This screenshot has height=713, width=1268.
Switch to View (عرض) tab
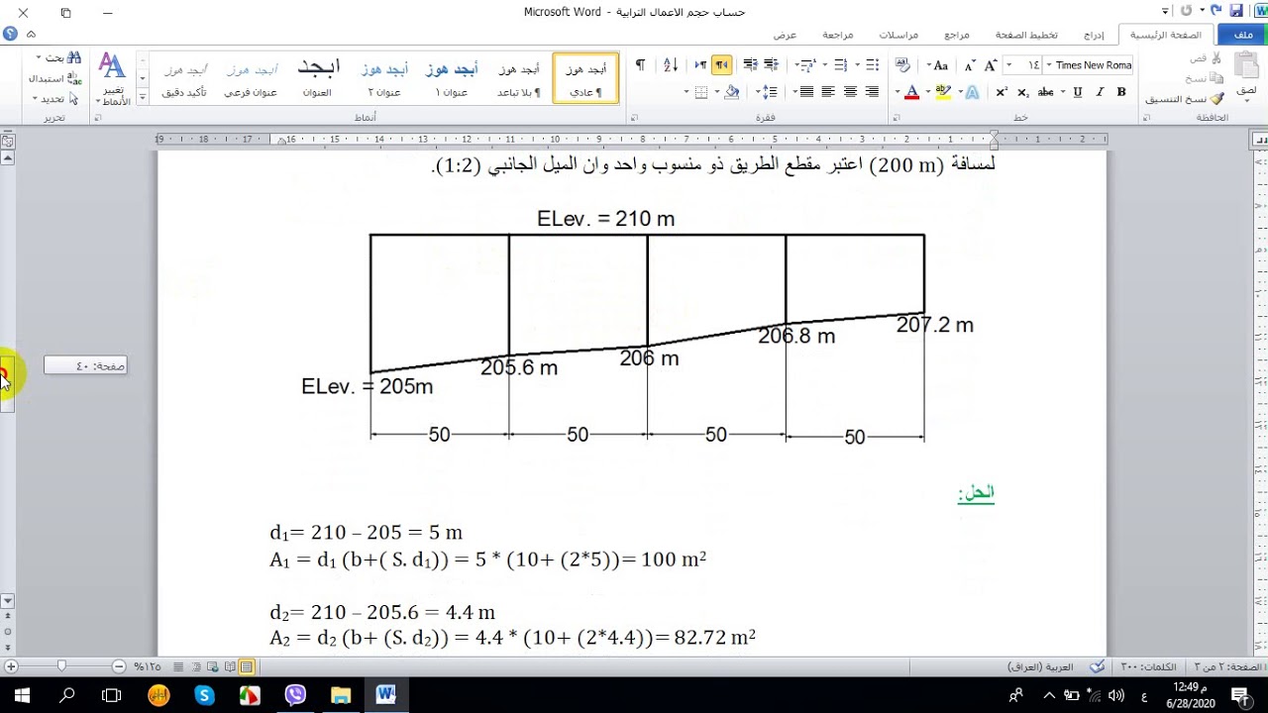[x=786, y=35]
